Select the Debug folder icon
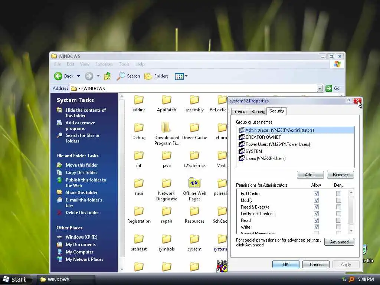380x285 pixels. tap(139, 128)
